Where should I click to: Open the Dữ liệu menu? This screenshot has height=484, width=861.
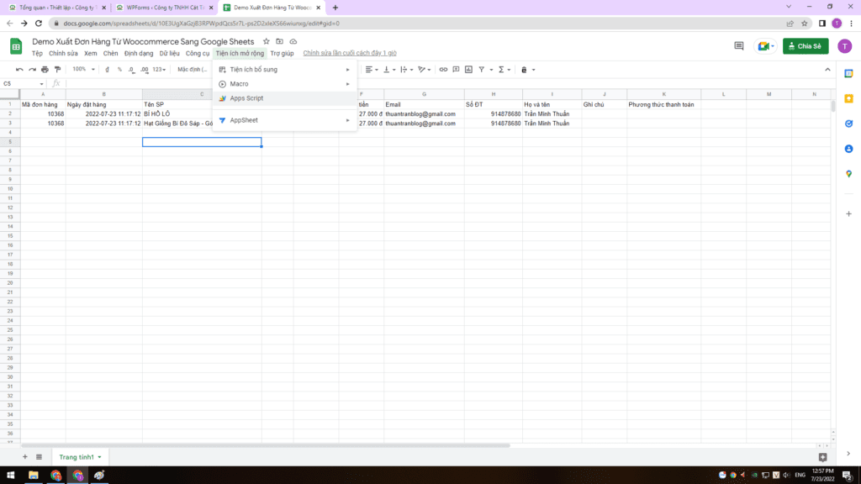(x=170, y=53)
